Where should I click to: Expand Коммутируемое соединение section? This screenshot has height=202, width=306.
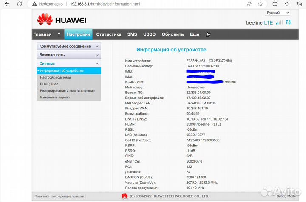(x=69, y=46)
